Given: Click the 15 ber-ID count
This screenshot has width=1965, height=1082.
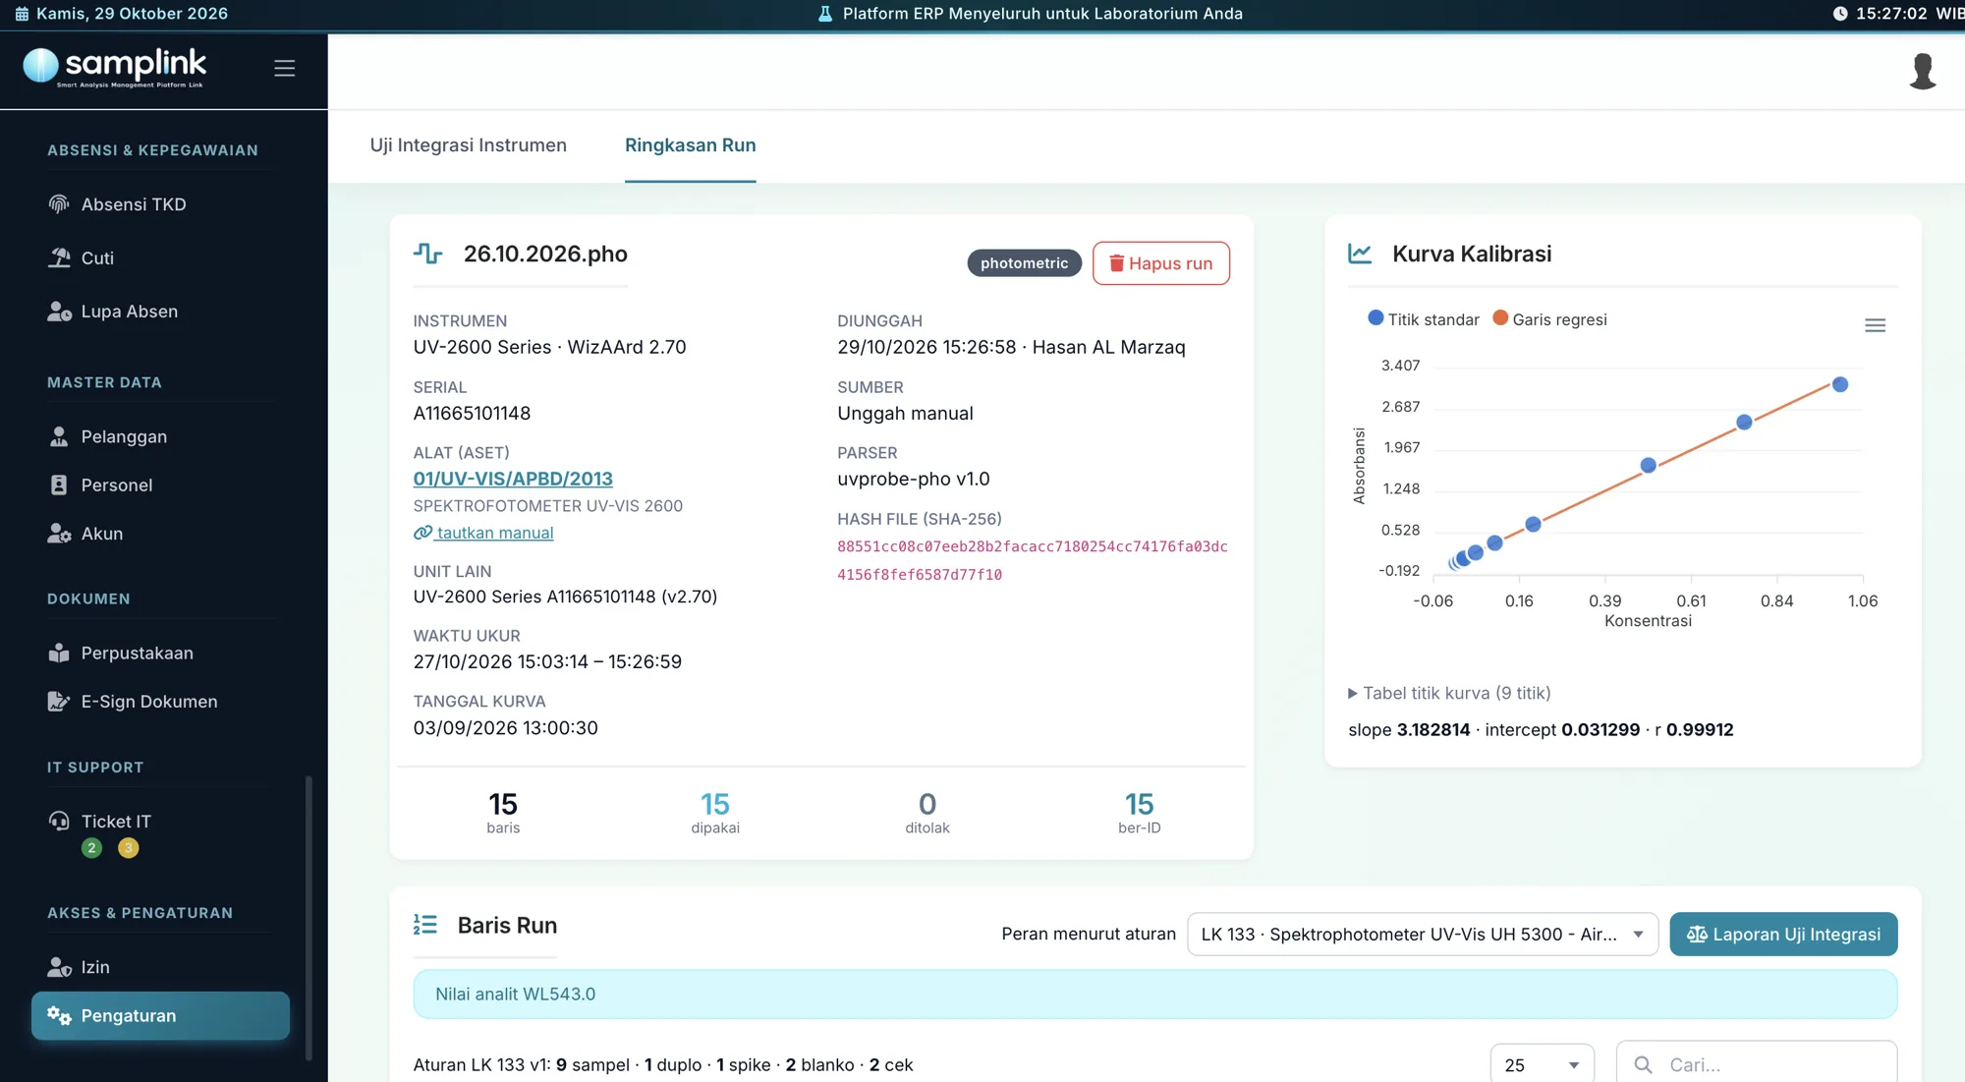Looking at the screenshot, I should click(1139, 813).
